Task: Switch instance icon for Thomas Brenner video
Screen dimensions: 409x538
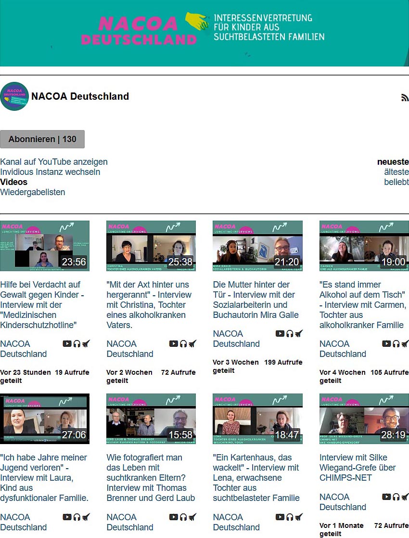Action: [x=192, y=517]
